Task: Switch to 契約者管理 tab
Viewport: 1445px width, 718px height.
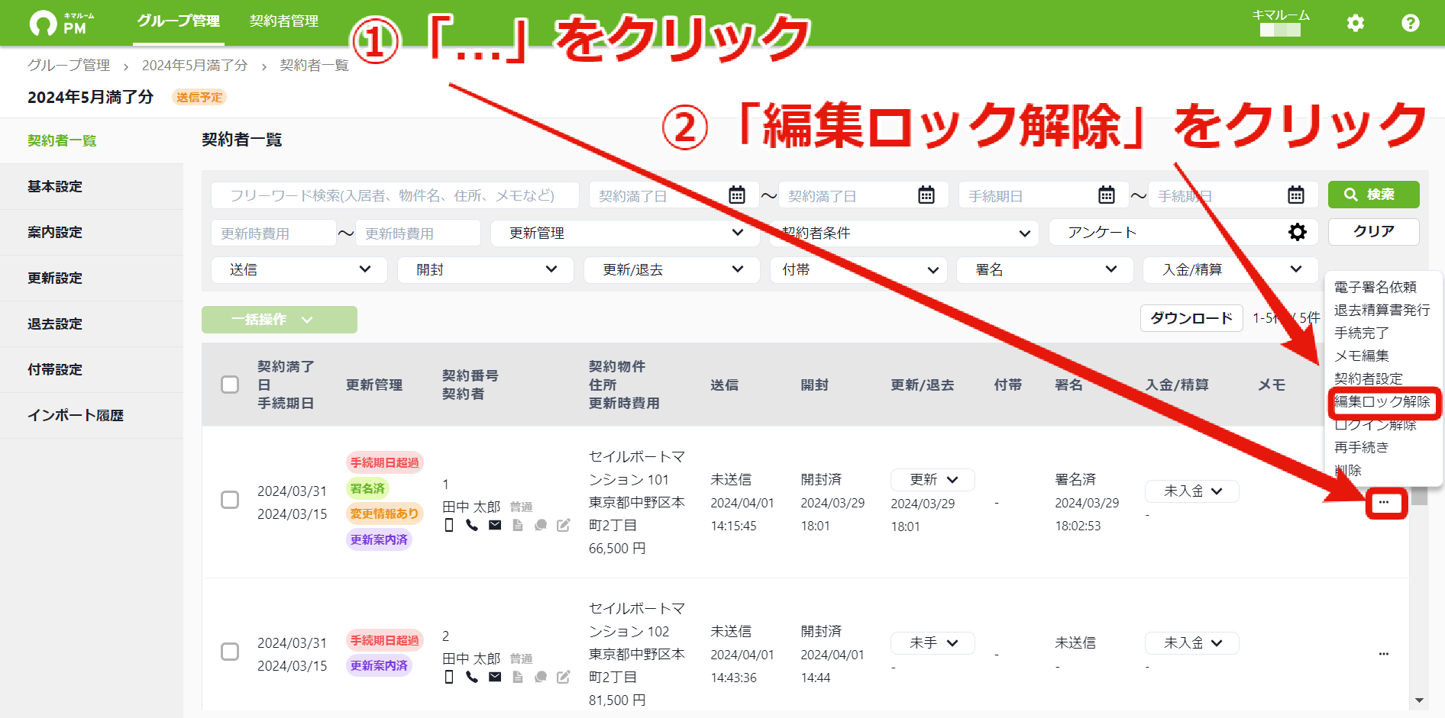Action: pos(284,21)
